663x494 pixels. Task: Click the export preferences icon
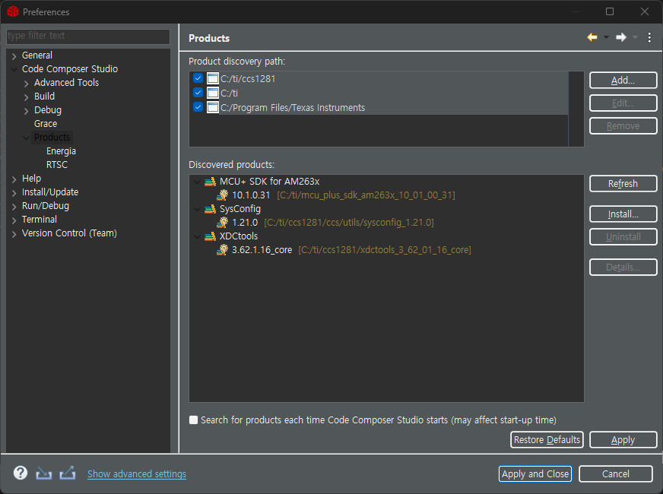(67, 473)
